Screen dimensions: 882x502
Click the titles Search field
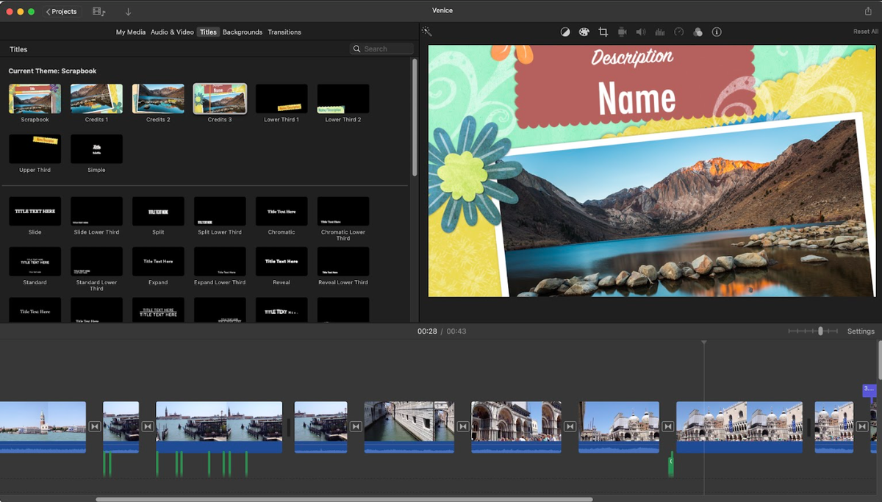[x=381, y=49]
